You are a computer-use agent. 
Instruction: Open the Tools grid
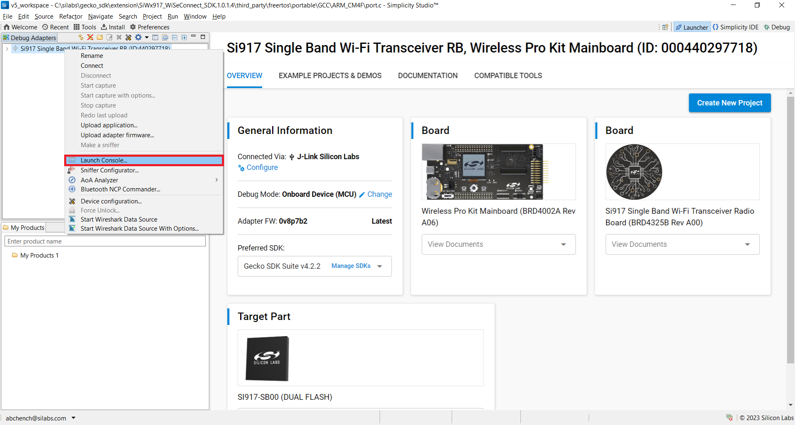(85, 27)
